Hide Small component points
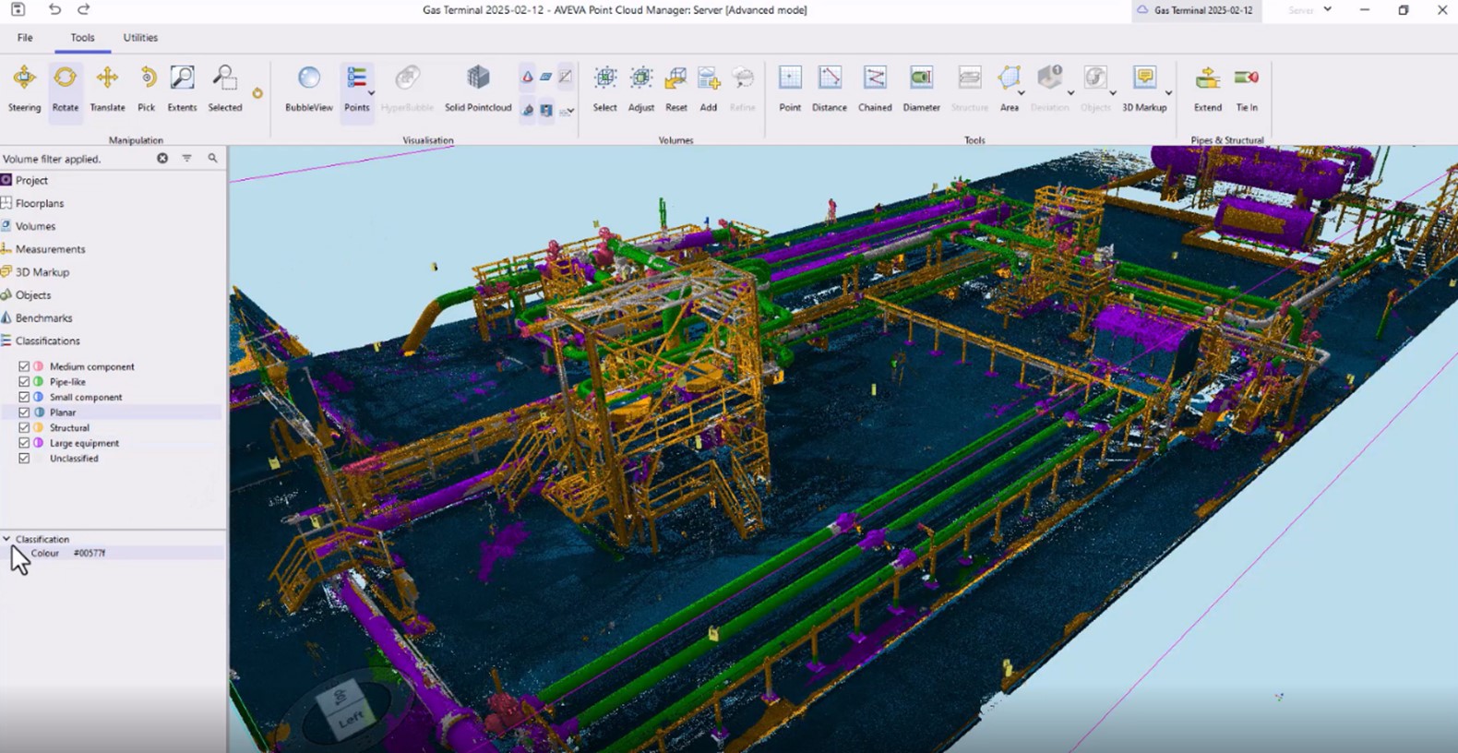 24,397
